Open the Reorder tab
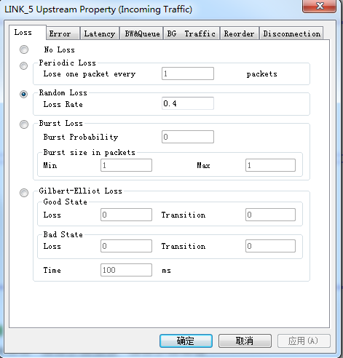343x358 pixels. [240, 33]
